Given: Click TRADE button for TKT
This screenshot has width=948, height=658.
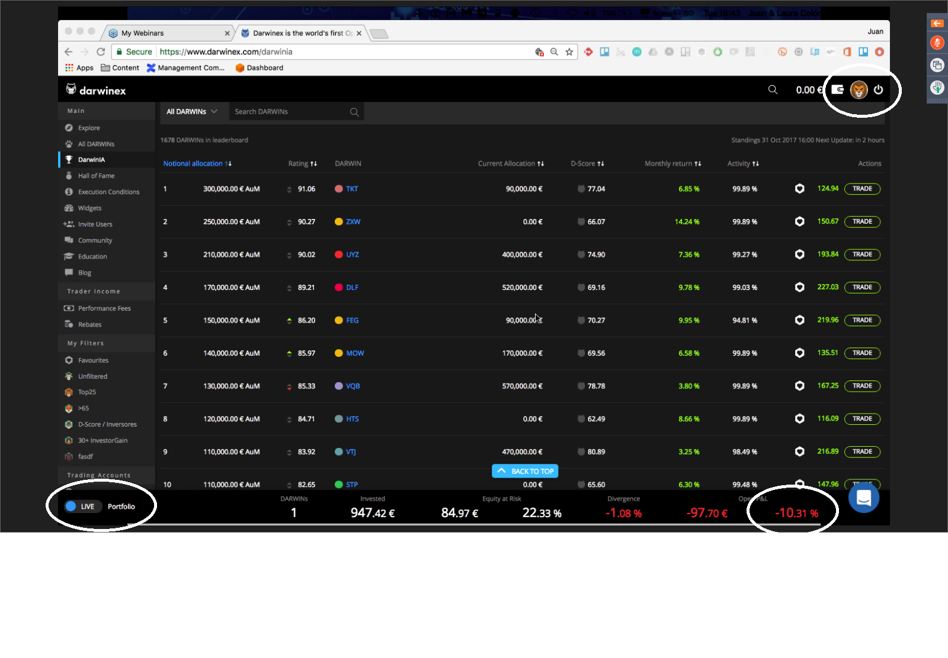Looking at the screenshot, I should [x=862, y=189].
